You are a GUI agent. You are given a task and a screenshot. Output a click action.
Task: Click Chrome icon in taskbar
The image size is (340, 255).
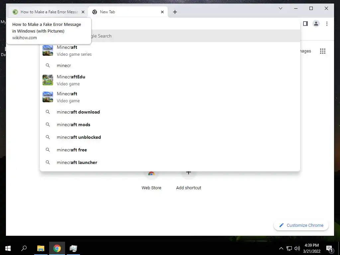(57, 248)
